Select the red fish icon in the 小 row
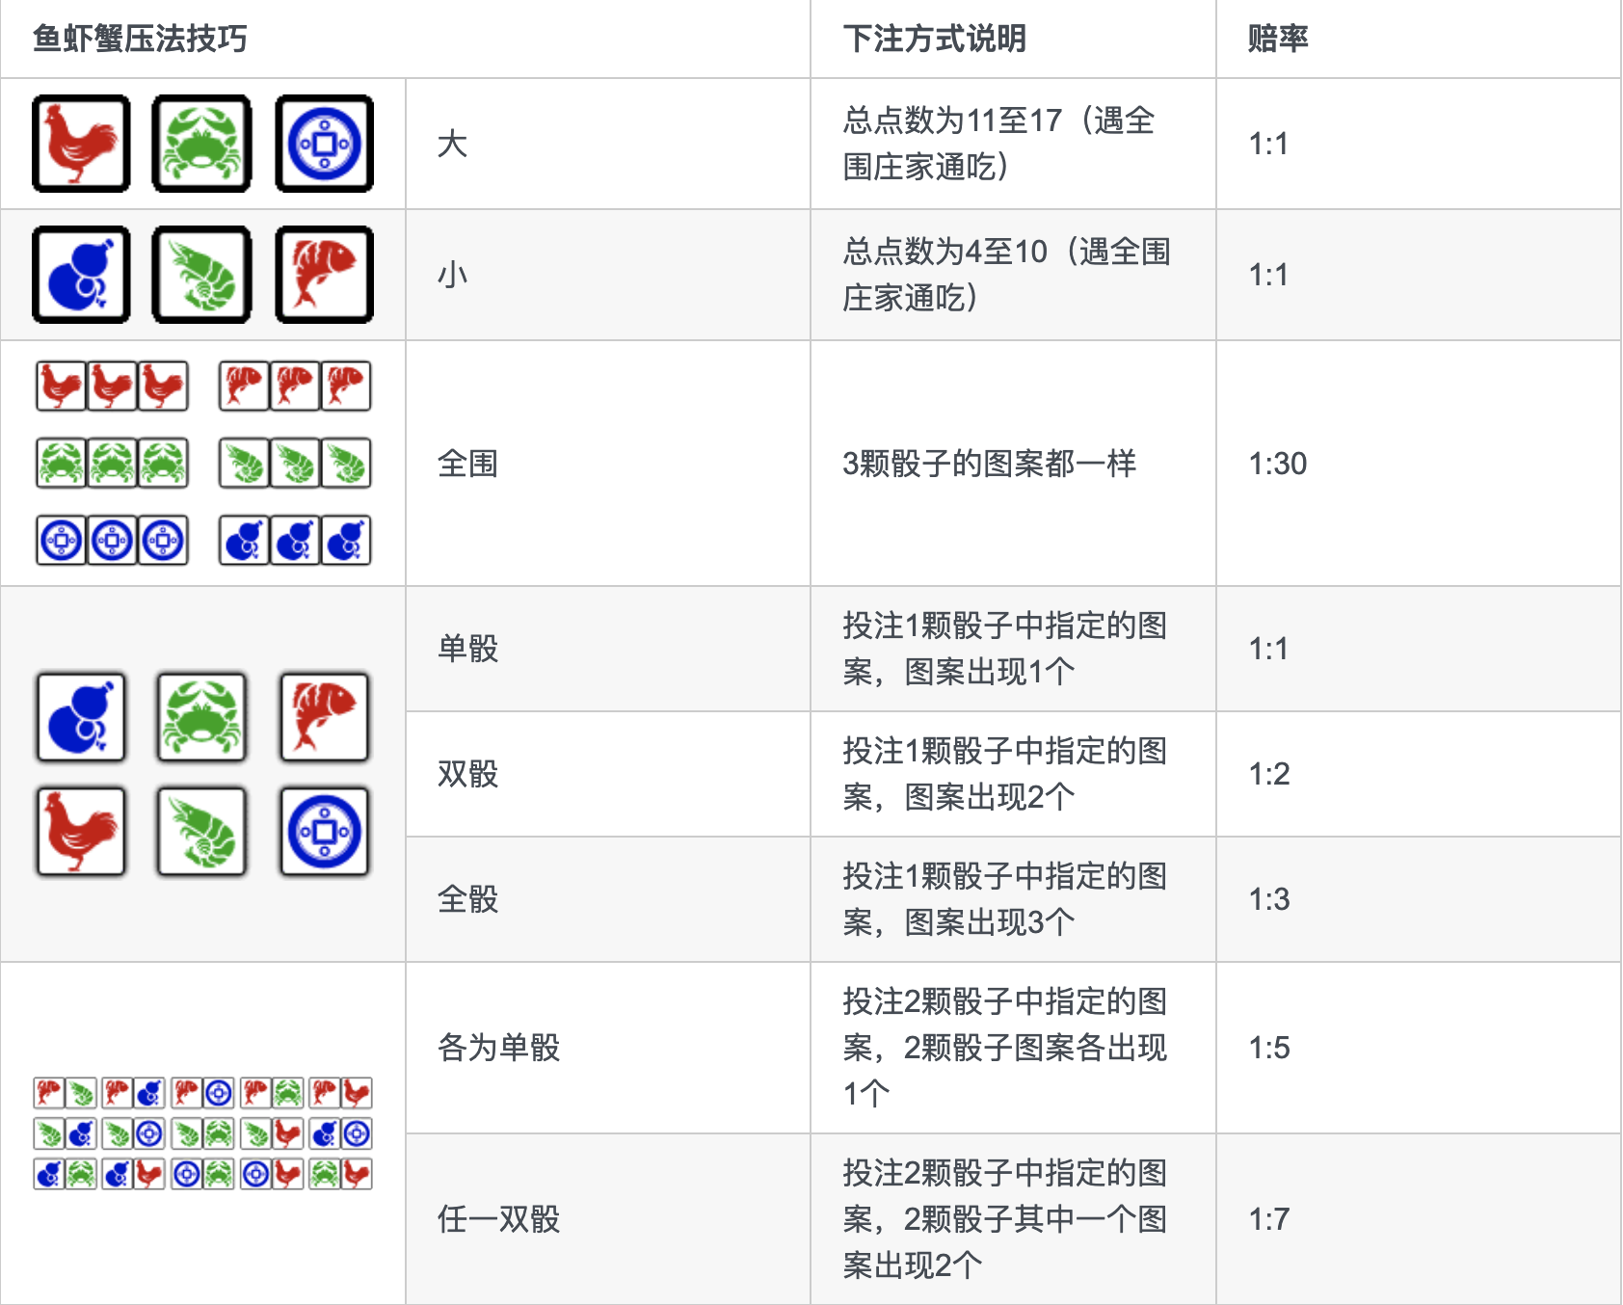The height and width of the screenshot is (1305, 1623). tap(325, 275)
